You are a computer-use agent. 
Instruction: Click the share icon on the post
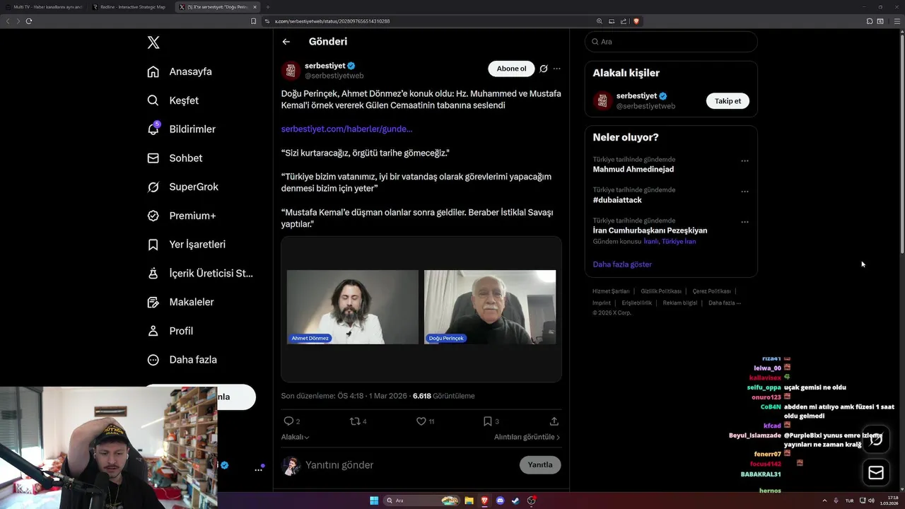point(554,421)
